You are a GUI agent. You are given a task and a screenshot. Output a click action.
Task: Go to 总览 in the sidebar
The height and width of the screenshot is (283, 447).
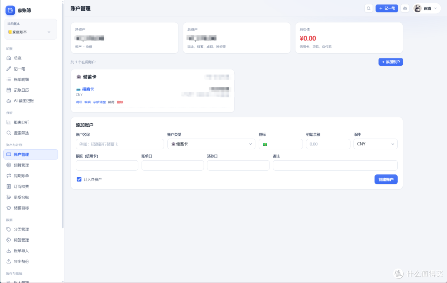point(31,58)
